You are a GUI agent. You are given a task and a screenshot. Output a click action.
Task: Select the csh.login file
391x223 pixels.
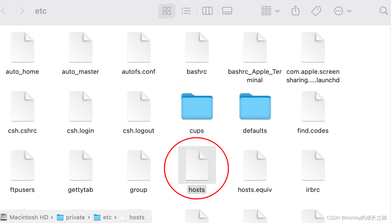click(81, 106)
